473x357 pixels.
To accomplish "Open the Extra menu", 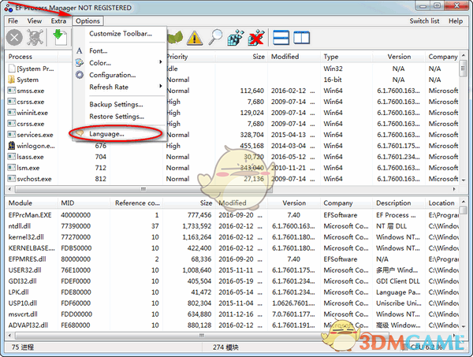I will [x=58, y=21].
